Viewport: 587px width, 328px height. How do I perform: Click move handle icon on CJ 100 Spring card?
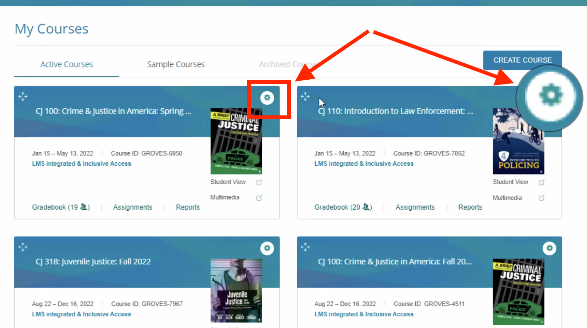coord(23,97)
